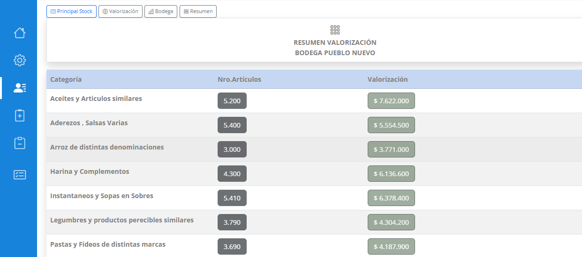Click the 4.300 badge for Harina

(232, 174)
